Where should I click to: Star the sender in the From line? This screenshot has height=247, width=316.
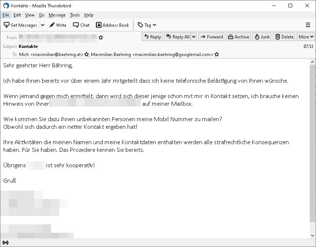coord(101,37)
